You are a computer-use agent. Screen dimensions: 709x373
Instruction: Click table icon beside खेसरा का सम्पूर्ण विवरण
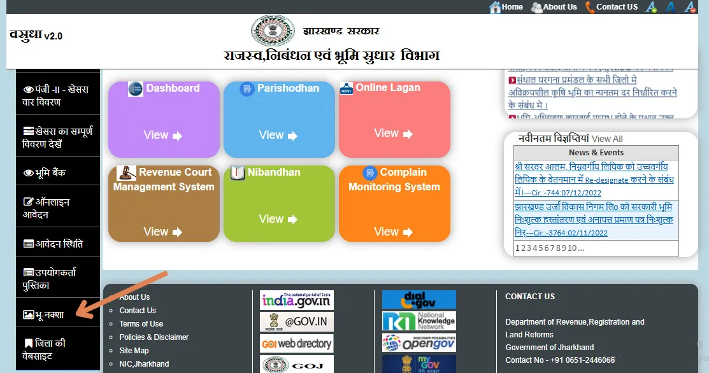(x=29, y=131)
